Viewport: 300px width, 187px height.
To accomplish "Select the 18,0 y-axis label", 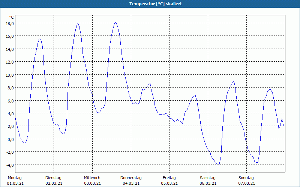I will [9, 23].
